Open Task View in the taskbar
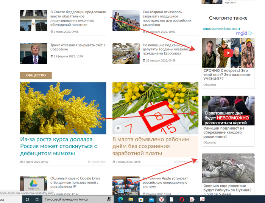265x203 pixels. tap(37, 200)
